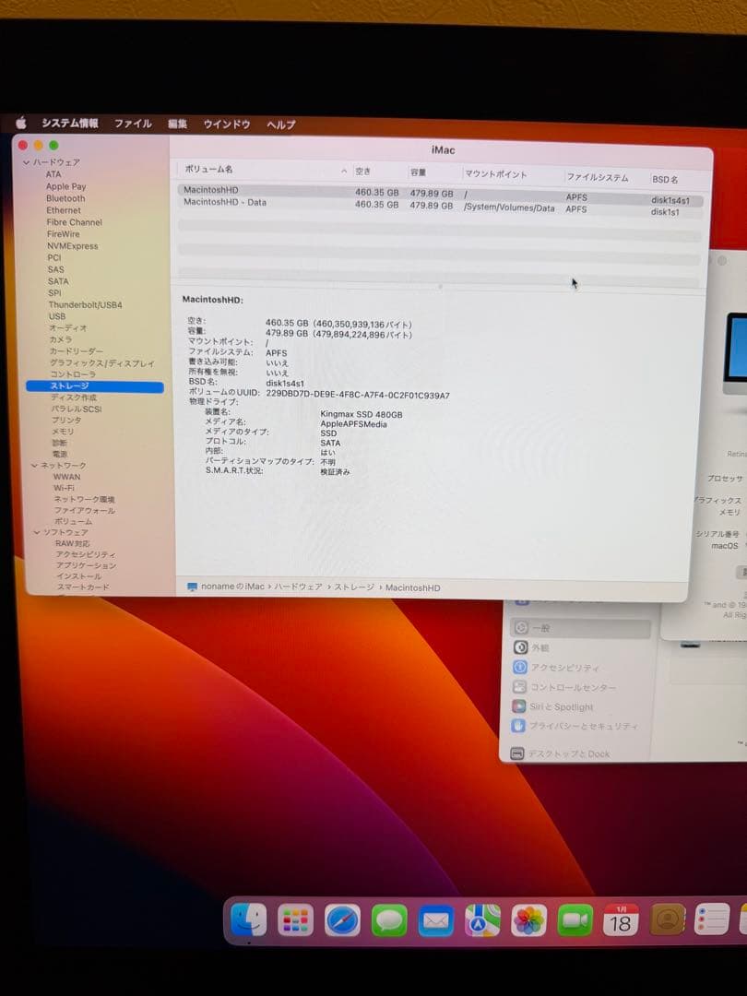Open Mail from the Dock
The width and height of the screenshot is (747, 996).
435,920
